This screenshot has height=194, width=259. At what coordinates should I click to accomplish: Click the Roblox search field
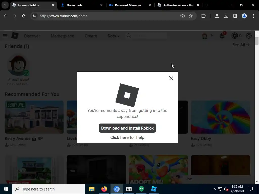click(x=147, y=36)
